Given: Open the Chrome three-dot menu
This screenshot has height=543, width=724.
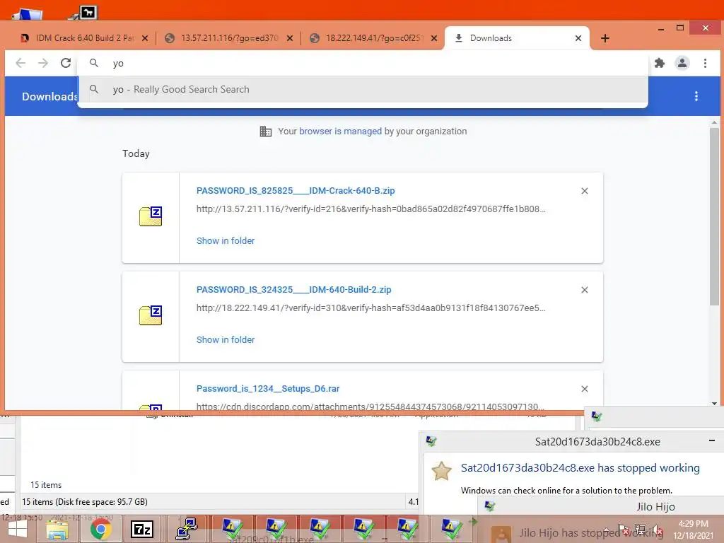Looking at the screenshot, I should (705, 63).
